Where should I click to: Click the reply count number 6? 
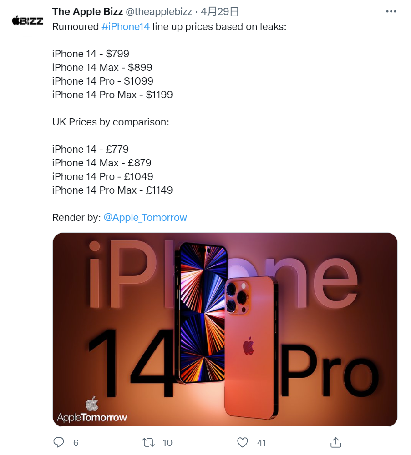point(76,443)
